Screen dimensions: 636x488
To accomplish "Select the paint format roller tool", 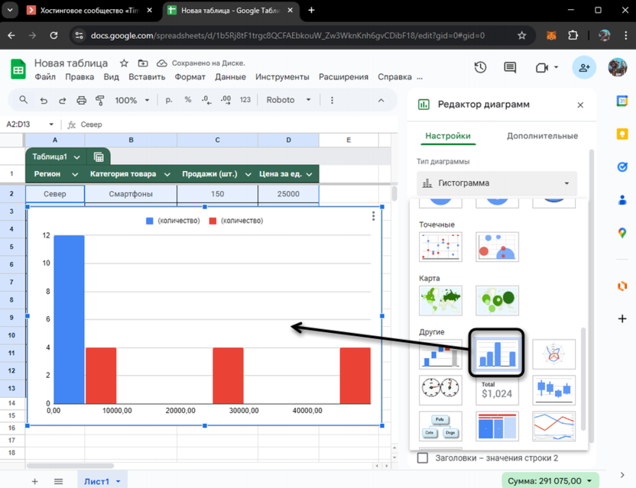I will 100,100.
